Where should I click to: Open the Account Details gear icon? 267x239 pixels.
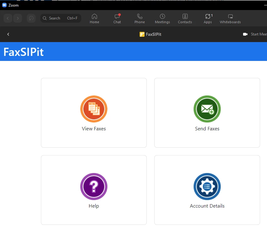[207, 186]
